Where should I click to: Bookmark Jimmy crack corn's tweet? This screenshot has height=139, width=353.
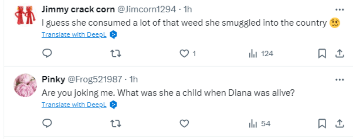[322, 53]
